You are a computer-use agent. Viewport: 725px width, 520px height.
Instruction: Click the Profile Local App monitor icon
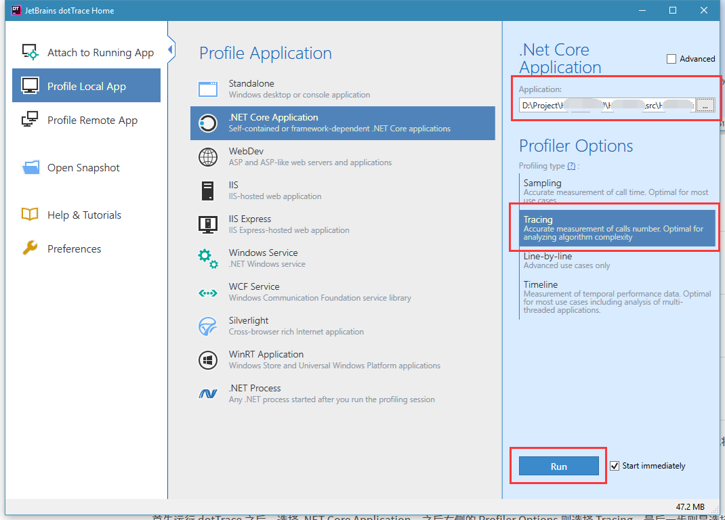30,86
